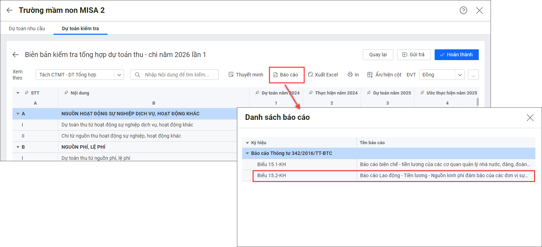Unpin the Dự toán năm 2024 column

coord(257,93)
